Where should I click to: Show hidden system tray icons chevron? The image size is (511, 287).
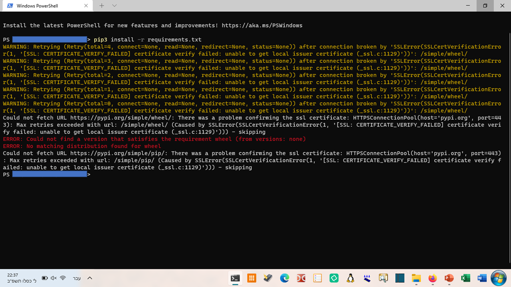click(90, 278)
